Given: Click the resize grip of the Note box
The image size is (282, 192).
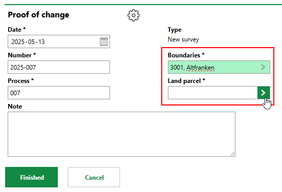Looking at the screenshot, I should pyautogui.click(x=232, y=154).
